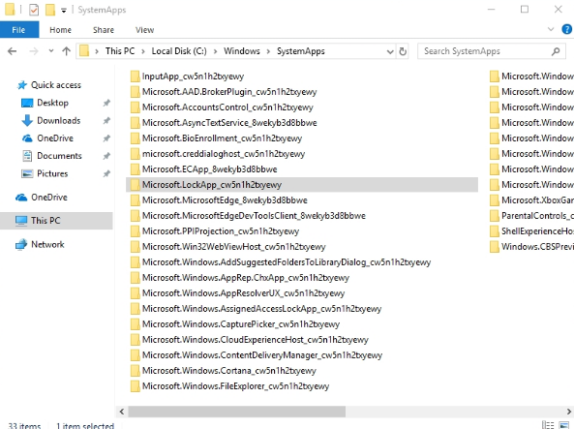Click the pin icon beside Downloads

[x=106, y=120]
